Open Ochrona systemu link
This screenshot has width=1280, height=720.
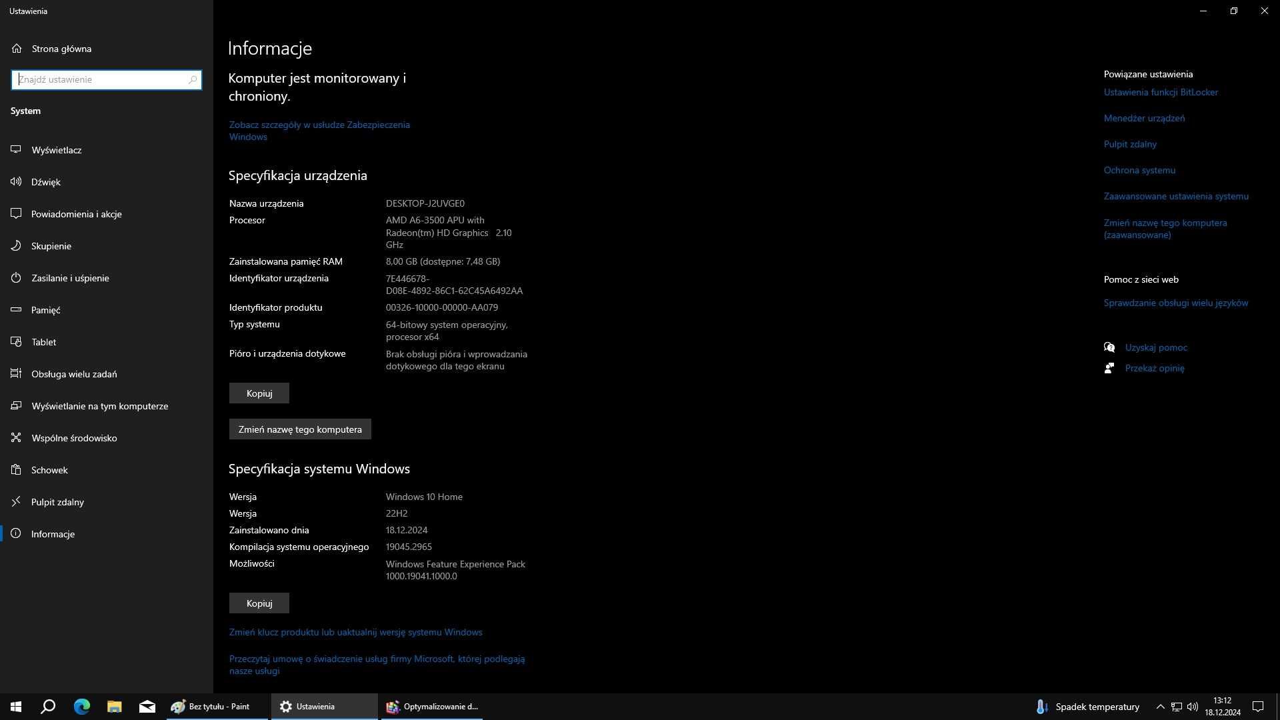point(1139,170)
